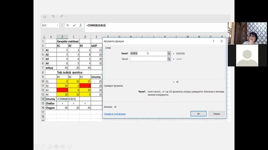Select column D header
Screen dimensions: 268x150
tap(85, 37)
